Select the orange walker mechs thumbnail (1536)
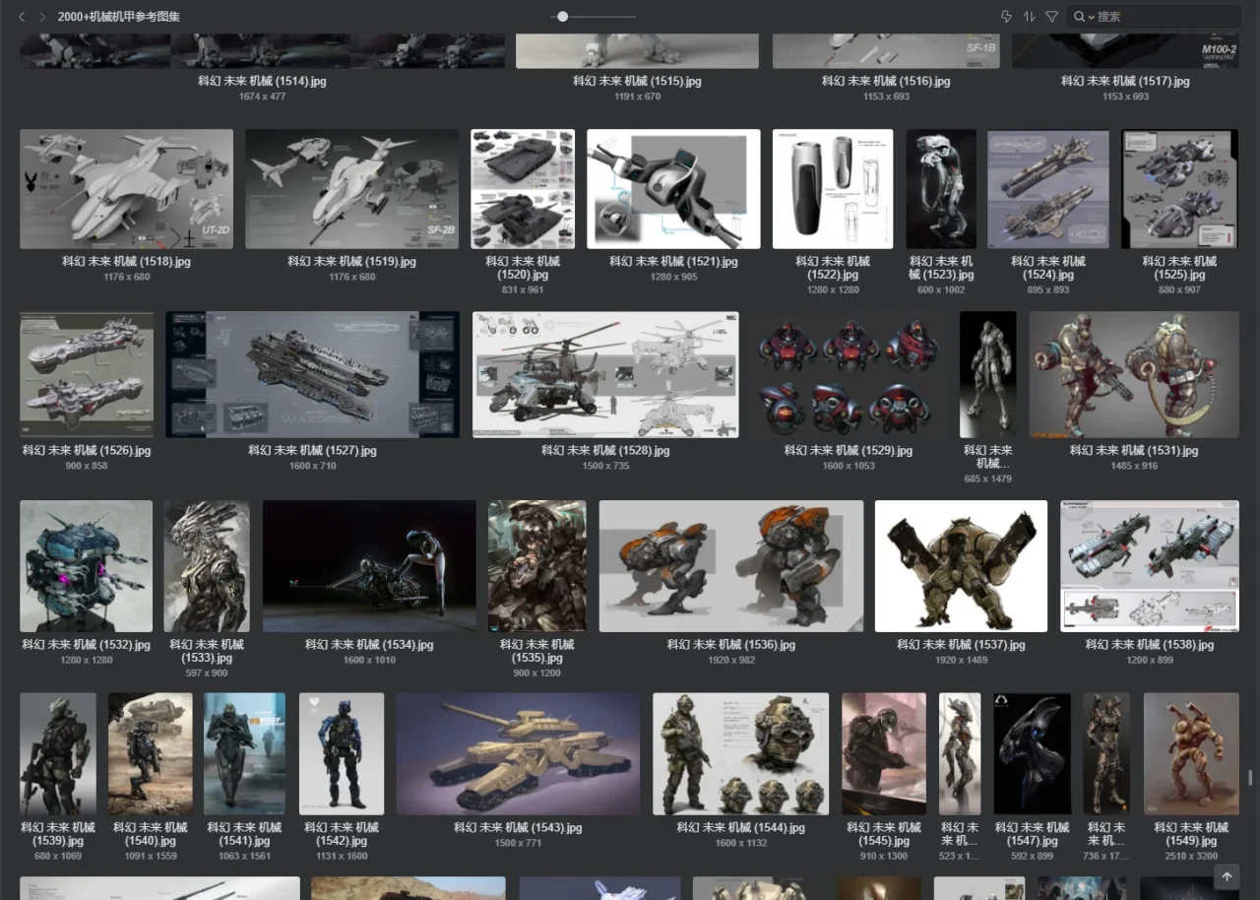1260x900 pixels. pos(731,566)
